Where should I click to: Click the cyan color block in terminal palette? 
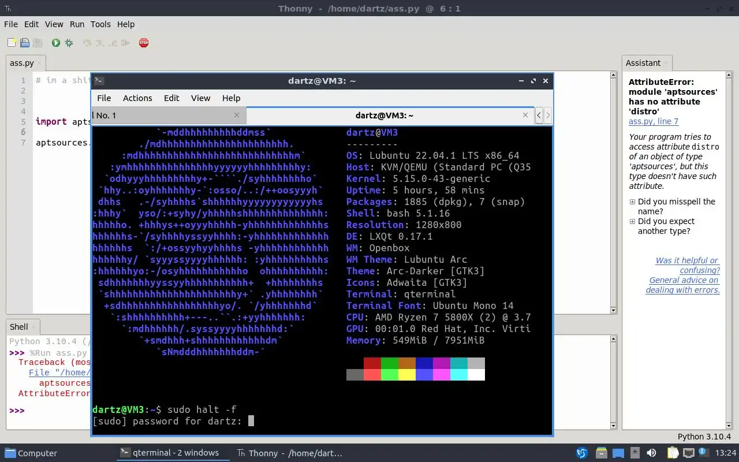pyautogui.click(x=459, y=375)
